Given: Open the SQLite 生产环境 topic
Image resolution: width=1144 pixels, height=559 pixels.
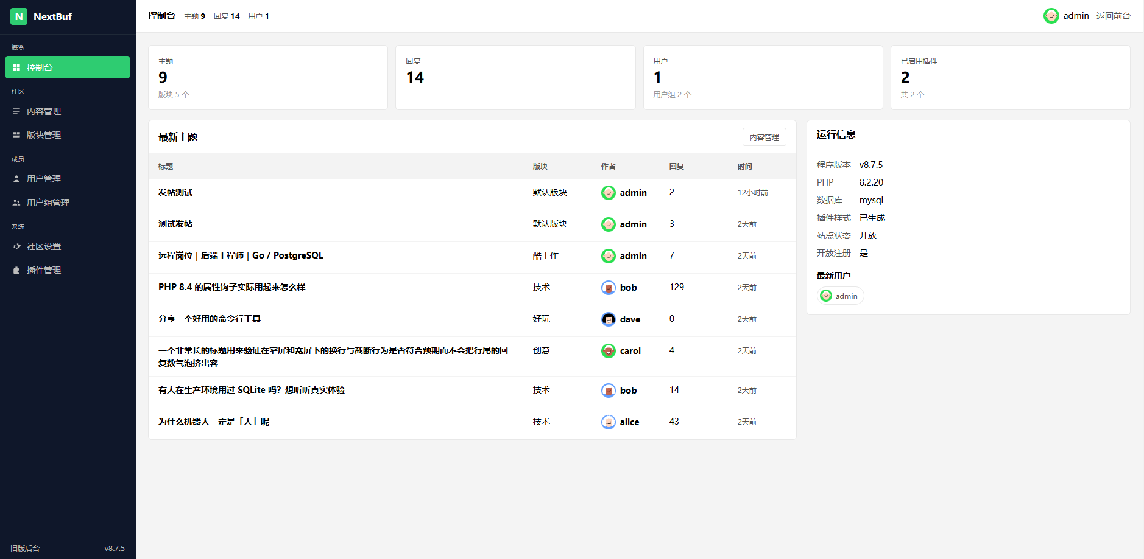Looking at the screenshot, I should (252, 390).
